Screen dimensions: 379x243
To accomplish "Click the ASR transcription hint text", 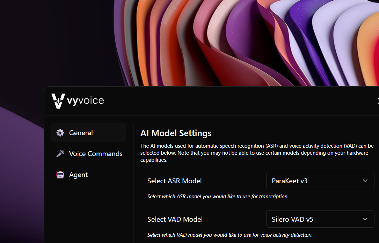I will (218, 197).
